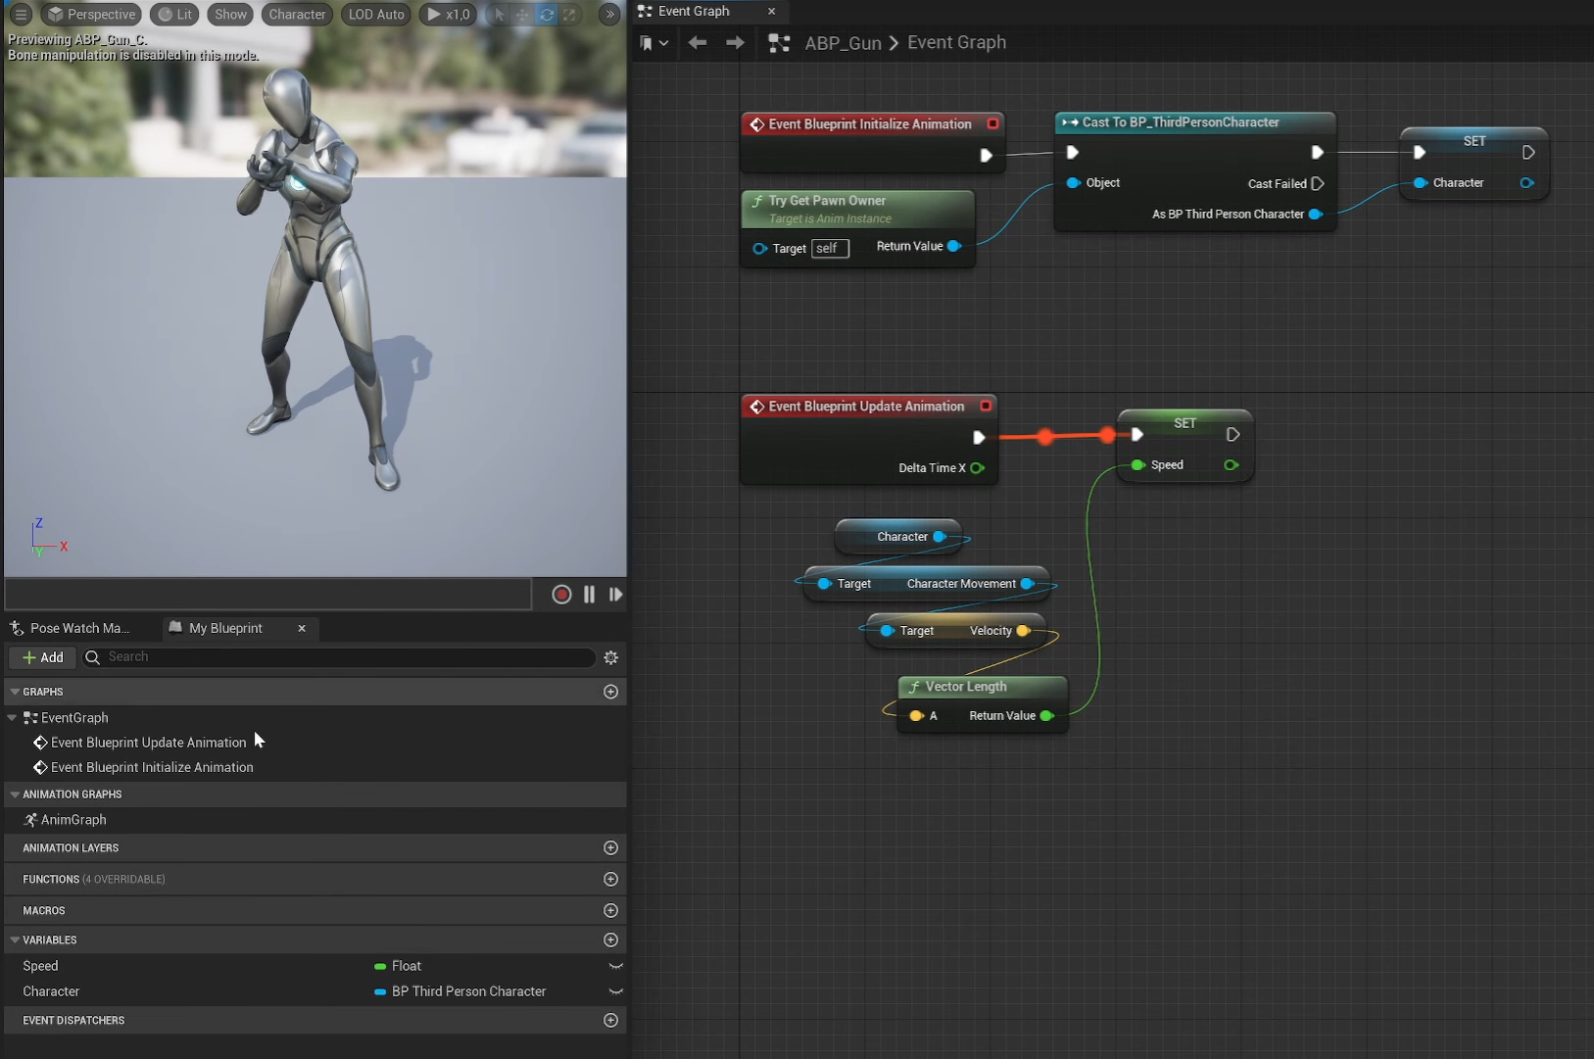Open the viewport hamburger menu
This screenshot has width=1594, height=1059.
pyautogui.click(x=21, y=15)
